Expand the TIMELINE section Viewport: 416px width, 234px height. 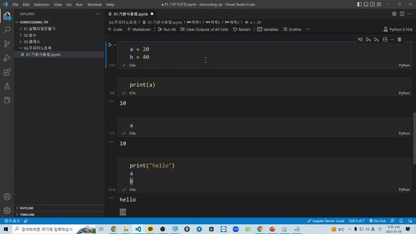pyautogui.click(x=27, y=214)
